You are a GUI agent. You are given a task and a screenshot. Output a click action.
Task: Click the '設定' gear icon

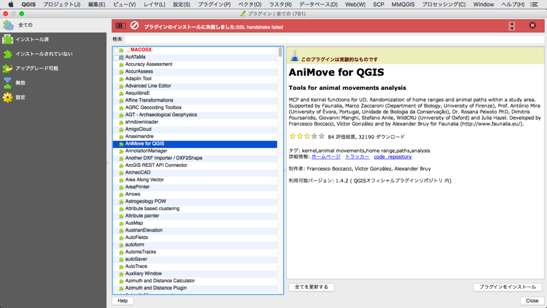click(x=7, y=97)
